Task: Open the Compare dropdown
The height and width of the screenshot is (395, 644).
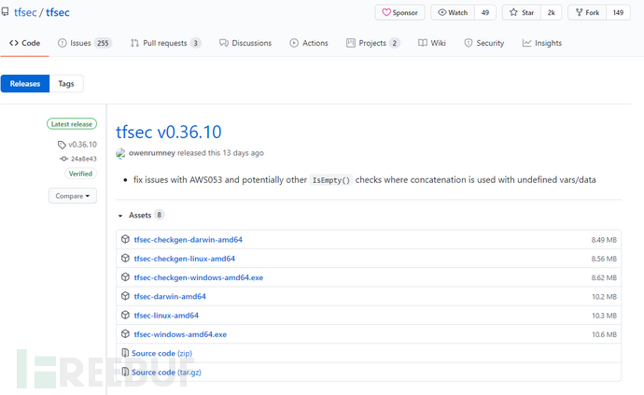Action: pyautogui.click(x=72, y=196)
